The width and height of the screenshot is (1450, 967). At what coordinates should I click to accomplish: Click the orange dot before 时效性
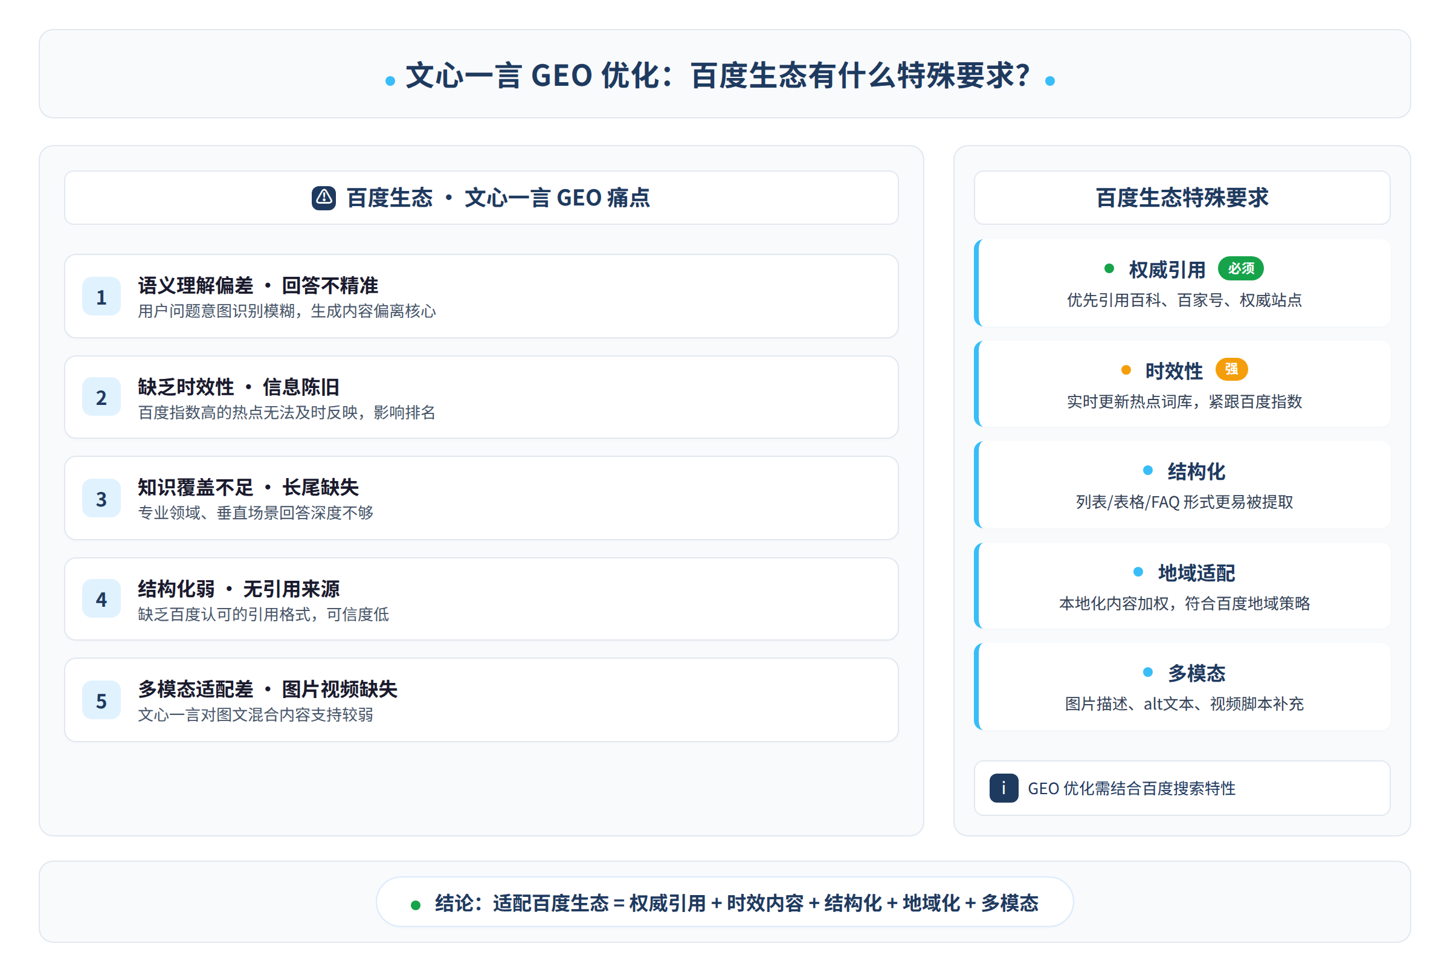pos(1126,370)
